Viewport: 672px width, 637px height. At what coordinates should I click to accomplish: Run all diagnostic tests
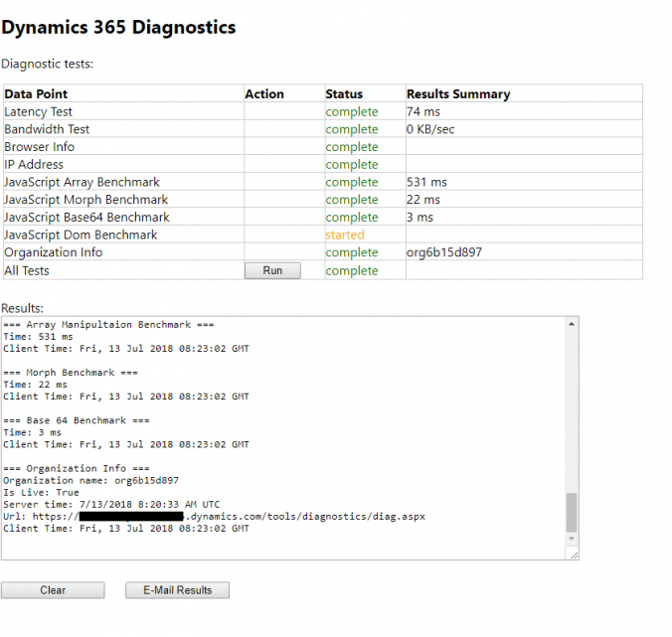click(x=272, y=270)
